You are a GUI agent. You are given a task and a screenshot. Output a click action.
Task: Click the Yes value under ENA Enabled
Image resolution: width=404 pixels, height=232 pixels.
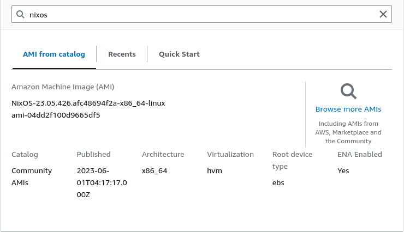coord(343,170)
